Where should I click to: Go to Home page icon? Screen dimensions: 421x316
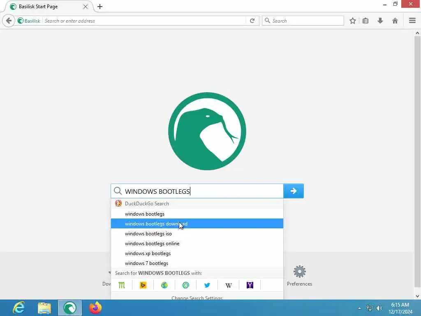pyautogui.click(x=395, y=21)
